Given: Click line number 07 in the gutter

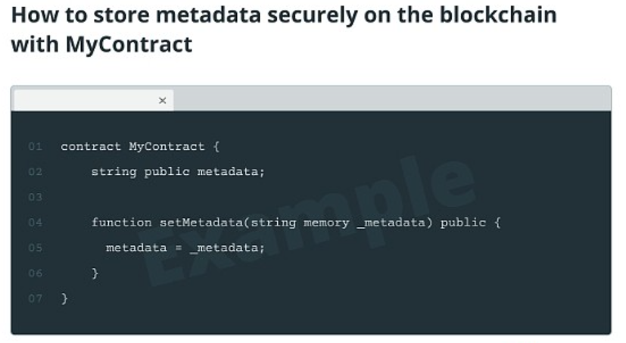Looking at the screenshot, I should pyautogui.click(x=35, y=298).
